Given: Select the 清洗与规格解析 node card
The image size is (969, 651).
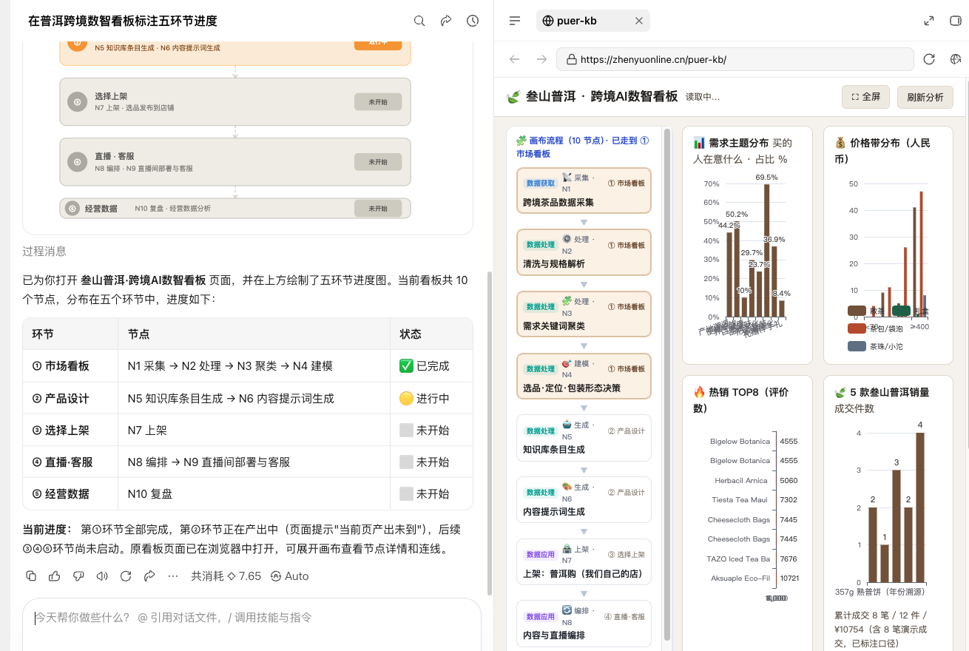Looking at the screenshot, I should (584, 252).
